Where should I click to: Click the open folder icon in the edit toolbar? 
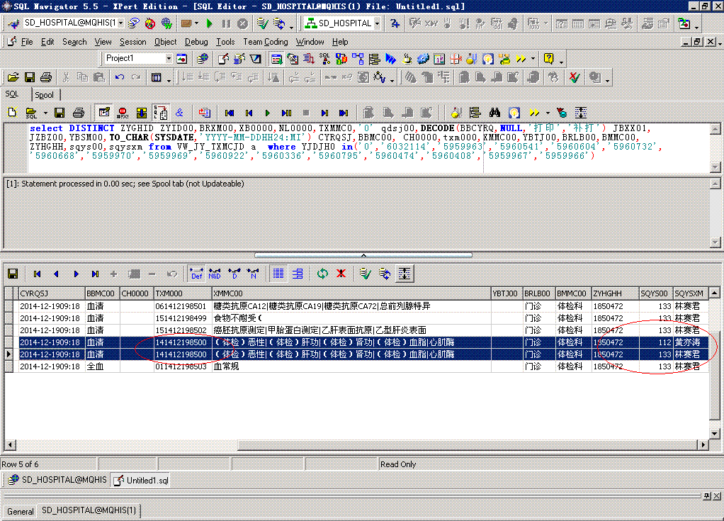click(12, 77)
